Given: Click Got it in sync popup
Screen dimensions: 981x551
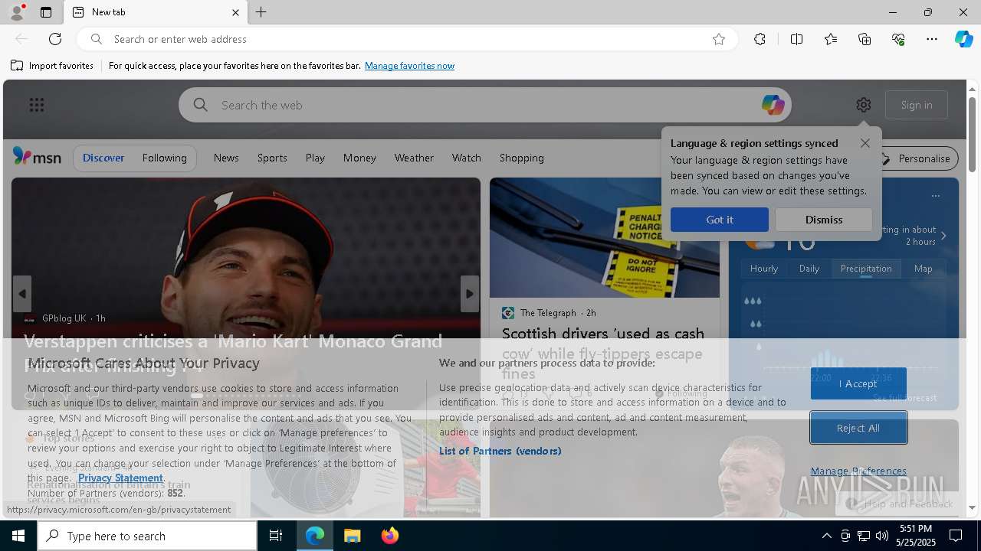Looking at the screenshot, I should point(720,220).
